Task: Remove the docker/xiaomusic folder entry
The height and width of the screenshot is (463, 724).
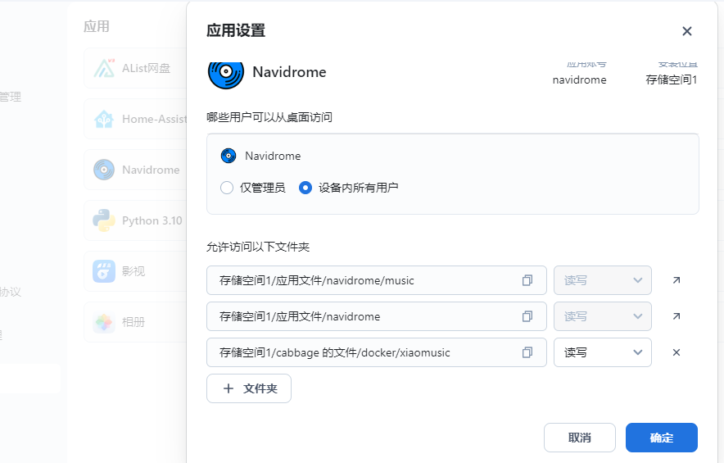Action: (676, 352)
